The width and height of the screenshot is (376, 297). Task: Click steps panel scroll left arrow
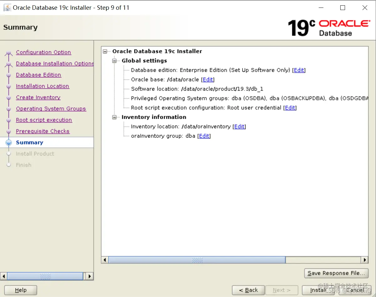4,276
